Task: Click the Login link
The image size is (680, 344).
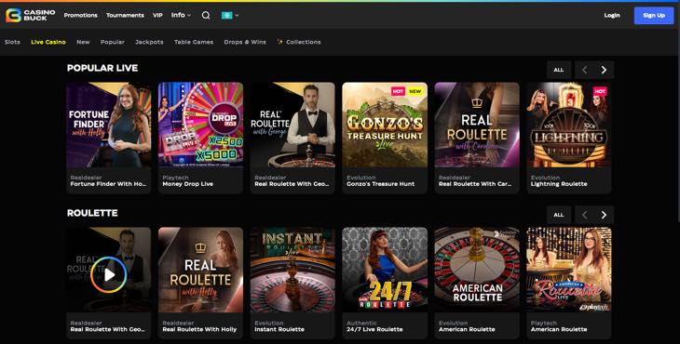Action: 612,15
